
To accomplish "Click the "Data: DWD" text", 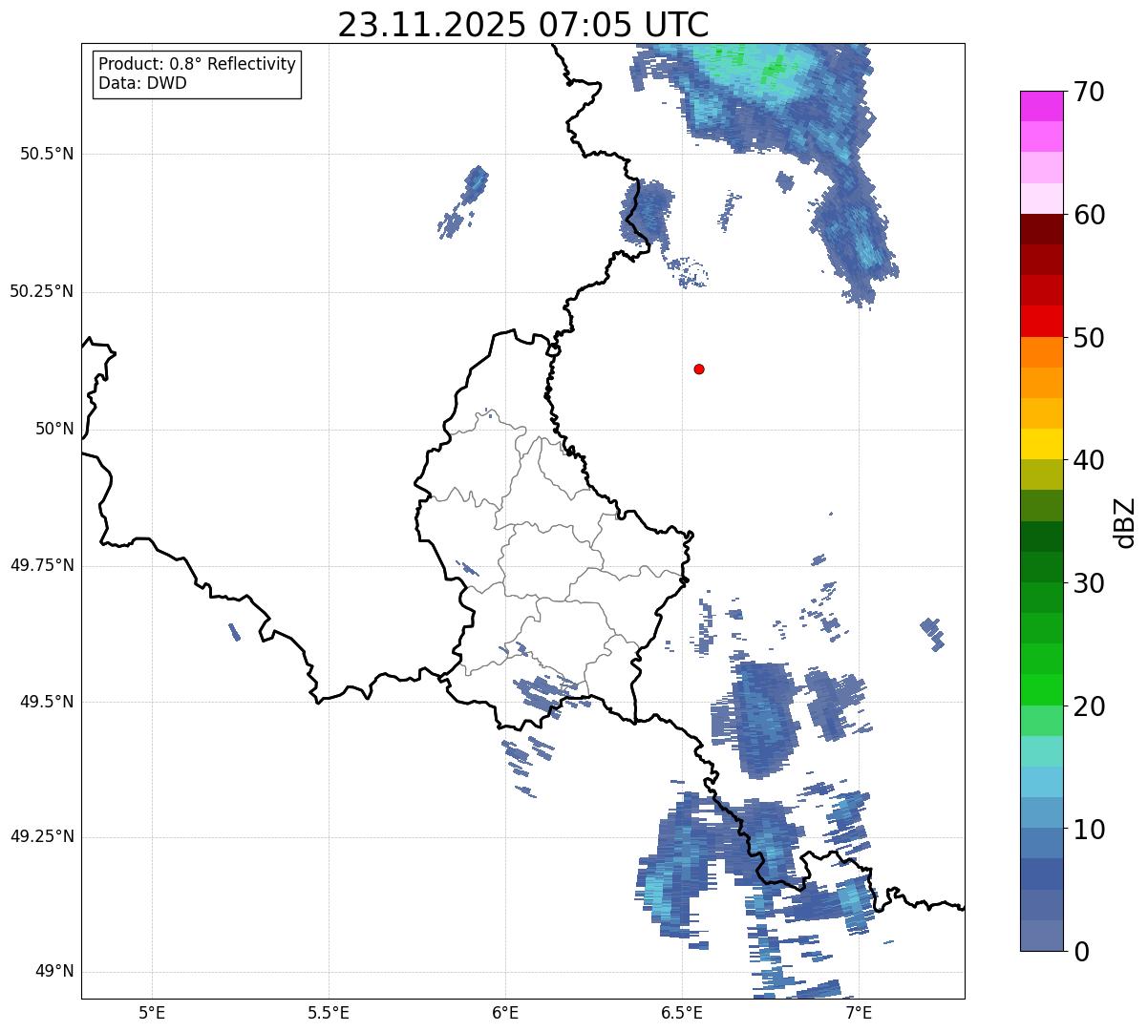I will [142, 83].
